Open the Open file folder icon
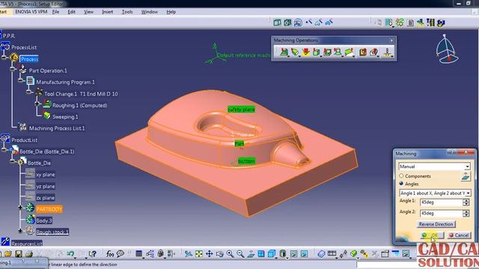 click(x=8, y=254)
